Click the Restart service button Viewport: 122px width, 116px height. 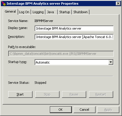point(101,94)
